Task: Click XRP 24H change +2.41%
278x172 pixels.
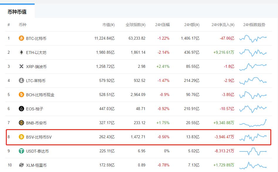Action: tap(163, 67)
